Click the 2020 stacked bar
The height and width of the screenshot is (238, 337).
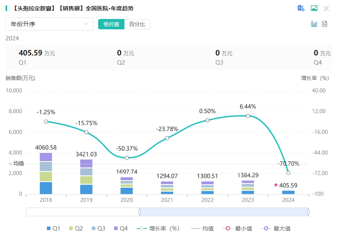click(x=127, y=185)
